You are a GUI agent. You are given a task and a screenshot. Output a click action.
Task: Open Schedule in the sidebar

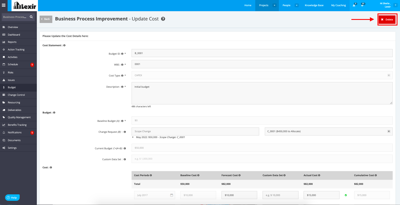click(18, 64)
